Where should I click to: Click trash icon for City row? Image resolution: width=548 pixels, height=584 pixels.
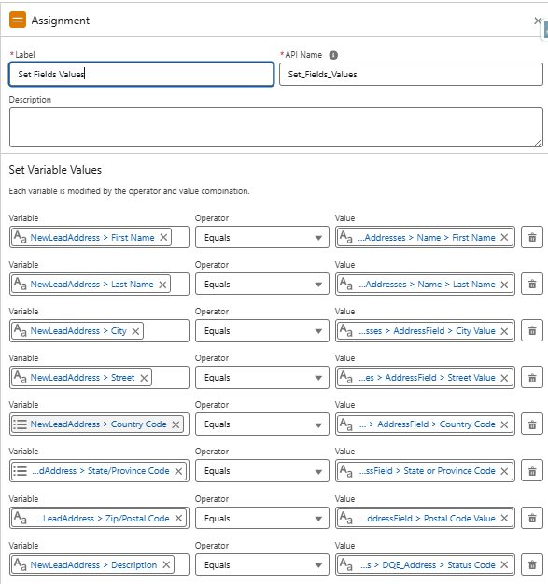(x=532, y=331)
